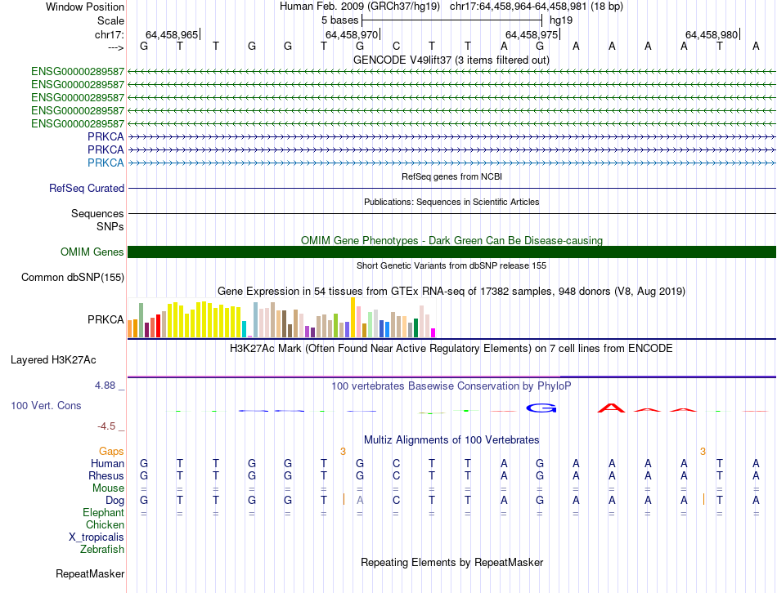Screen dimensions: 777x593
Task: Open Short Genetic Variants from dbSNP title
Action: [451, 265]
